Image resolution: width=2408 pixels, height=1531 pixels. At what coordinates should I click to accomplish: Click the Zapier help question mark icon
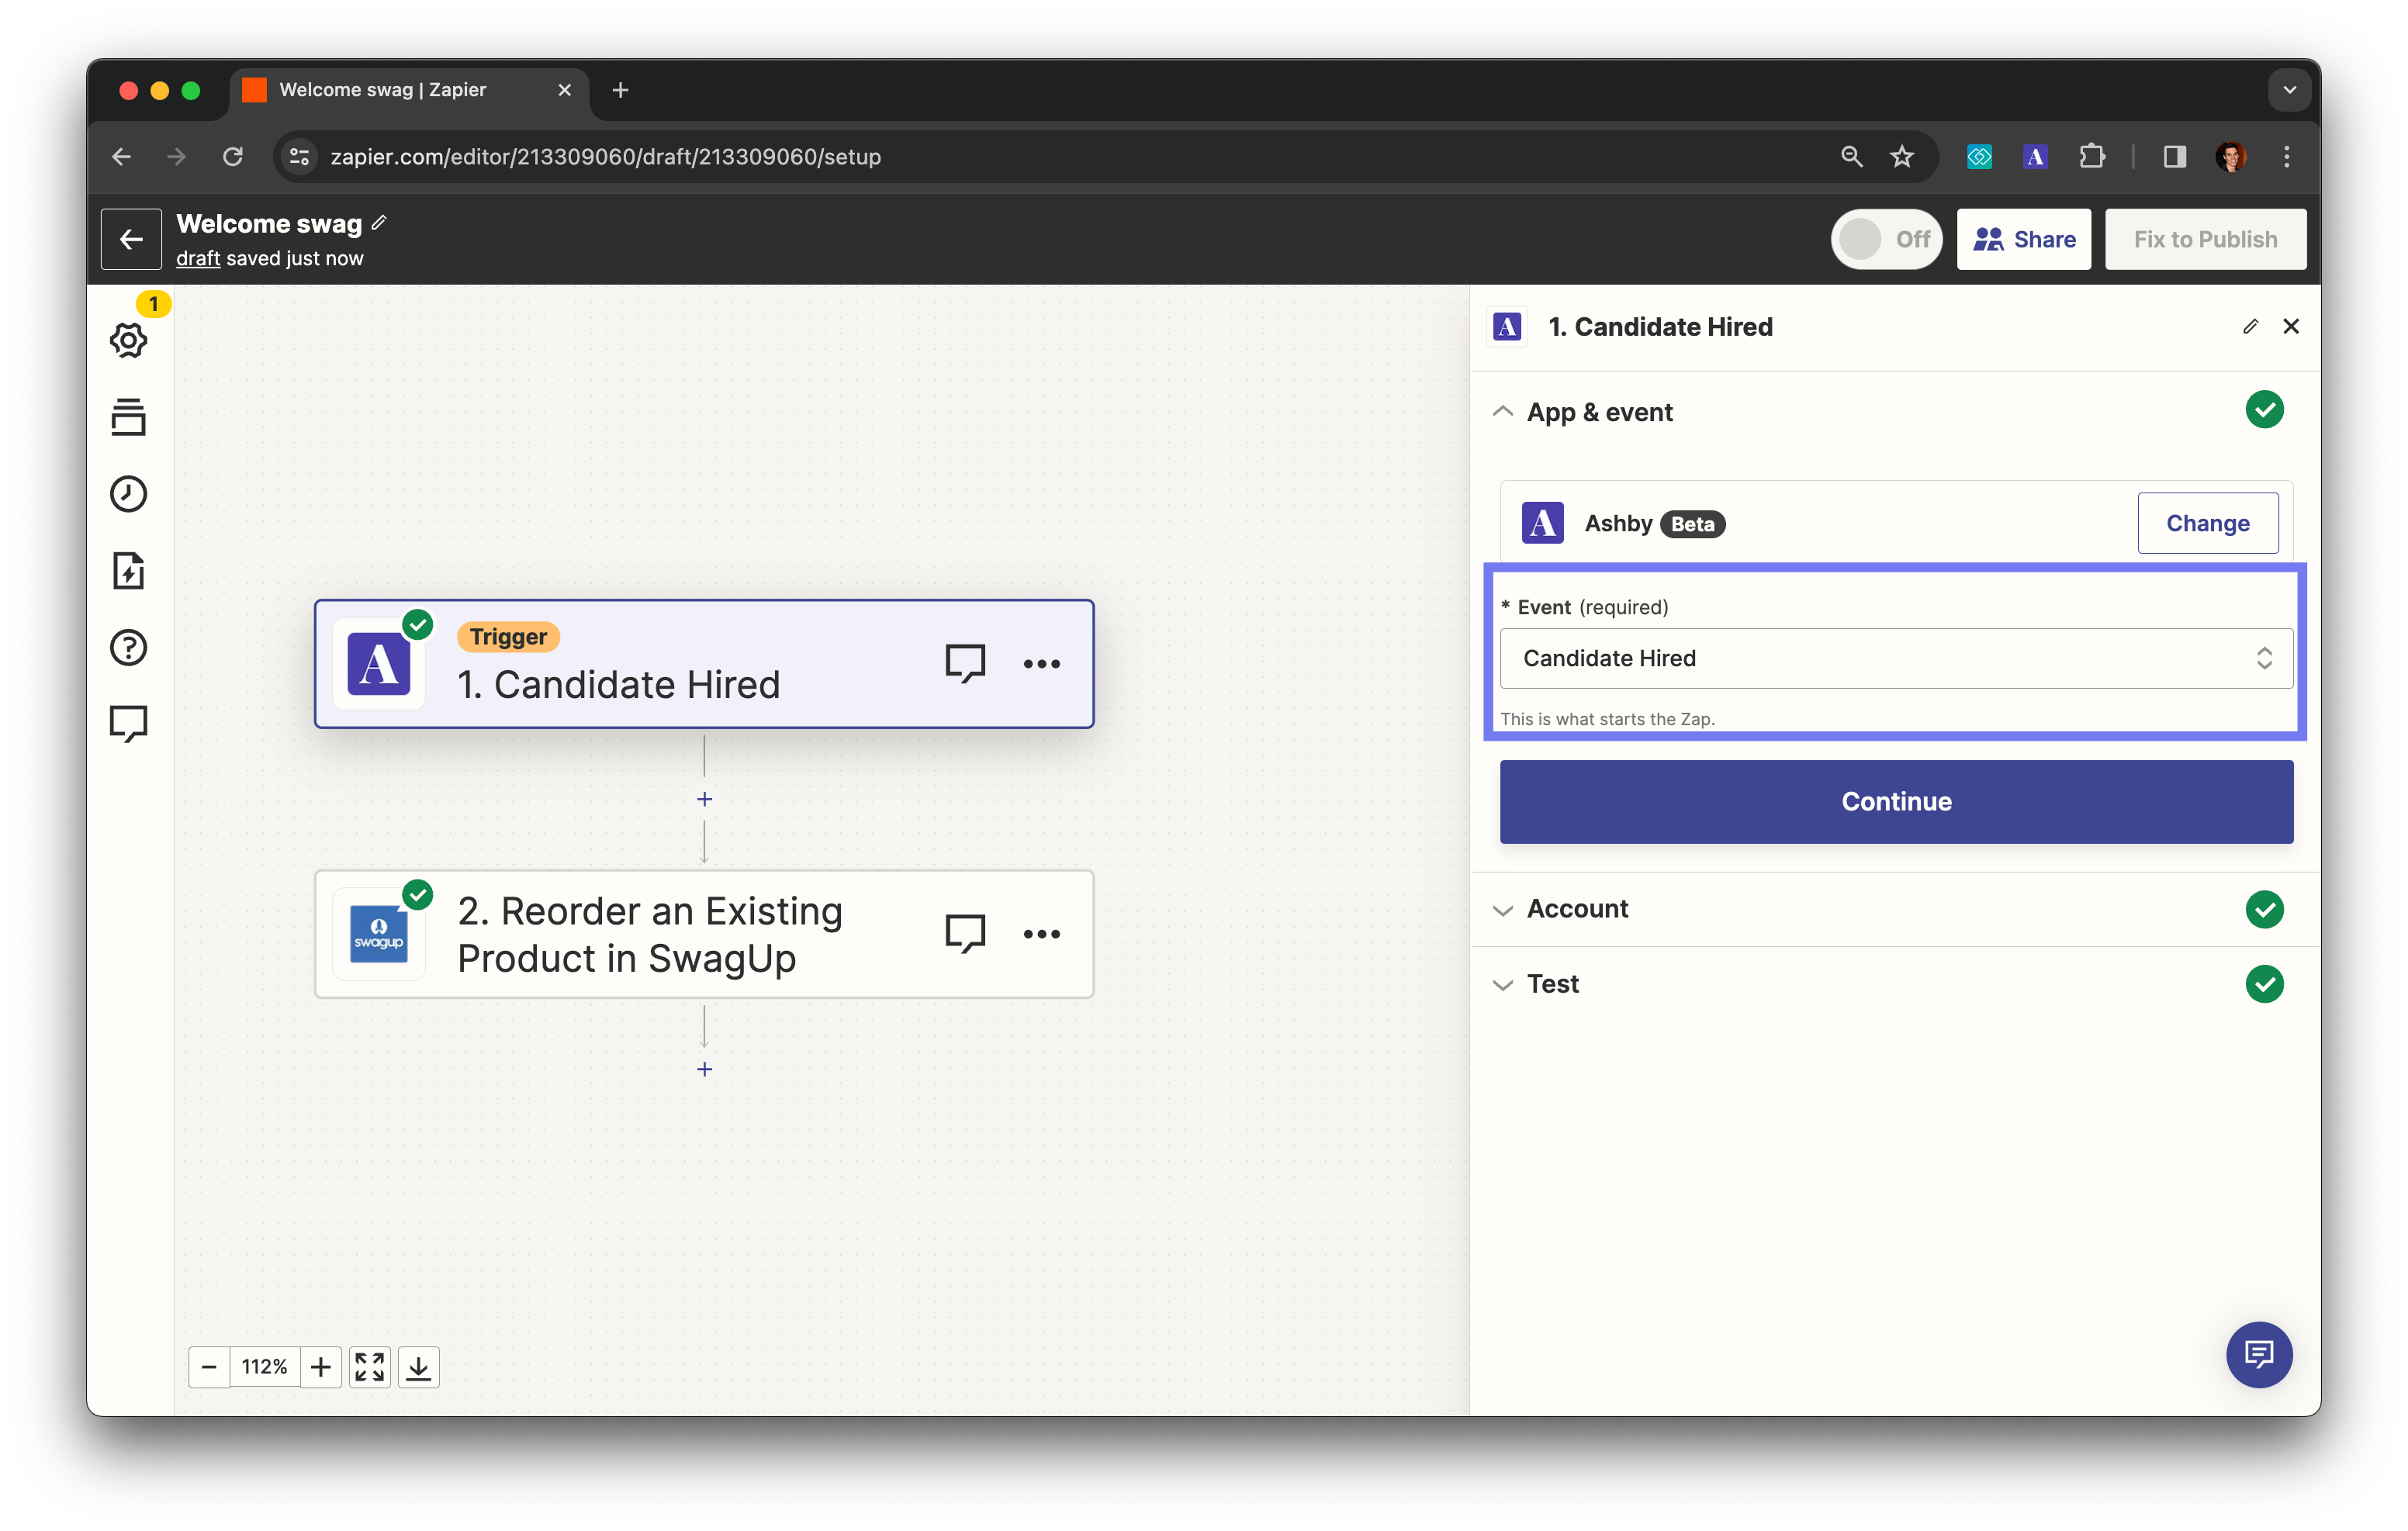click(128, 645)
